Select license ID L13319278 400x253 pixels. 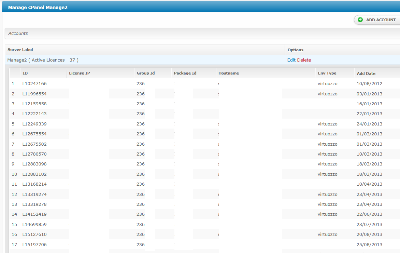(34, 204)
